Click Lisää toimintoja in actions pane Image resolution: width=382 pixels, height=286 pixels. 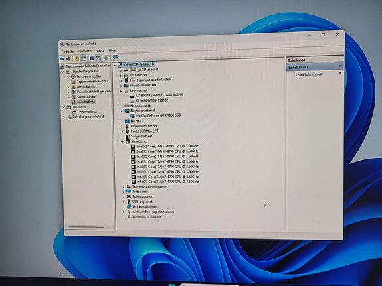click(309, 74)
